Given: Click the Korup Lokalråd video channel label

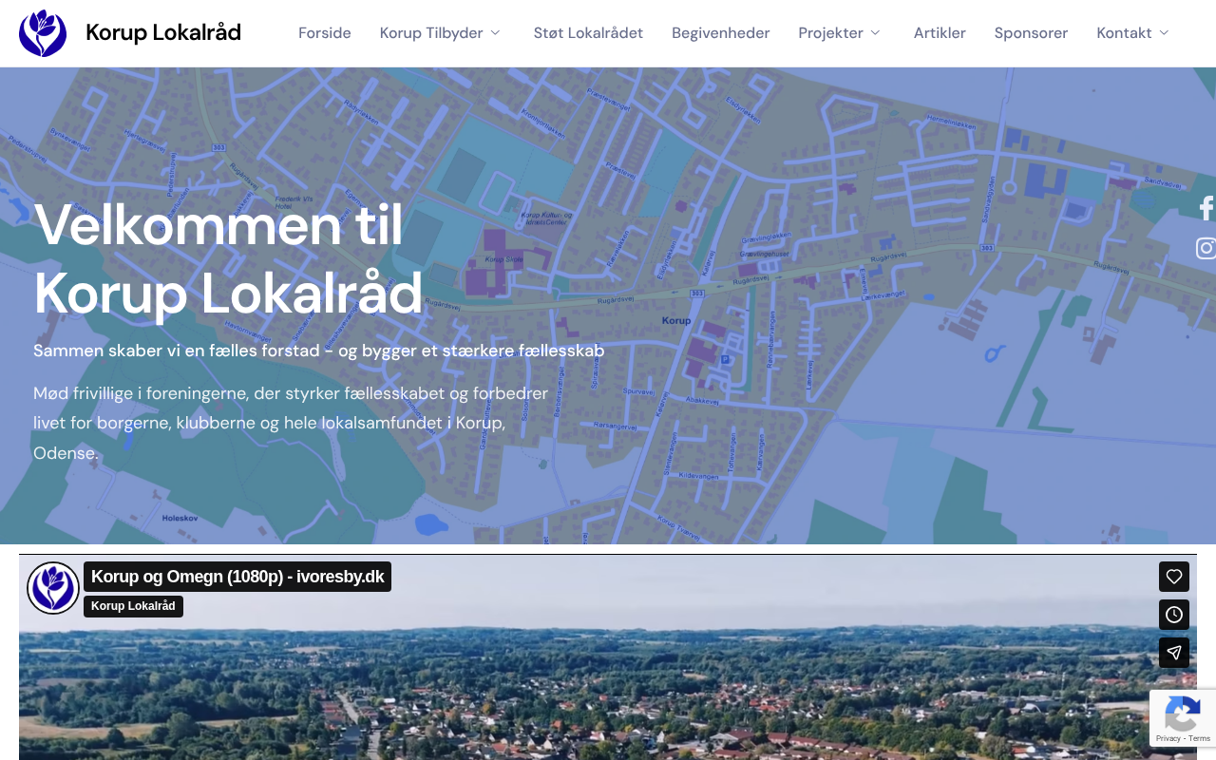Looking at the screenshot, I should [133, 606].
